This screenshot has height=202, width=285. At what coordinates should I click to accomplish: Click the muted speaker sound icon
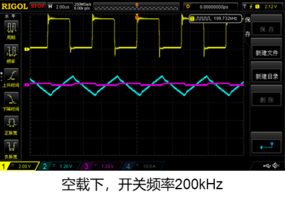click(276, 165)
